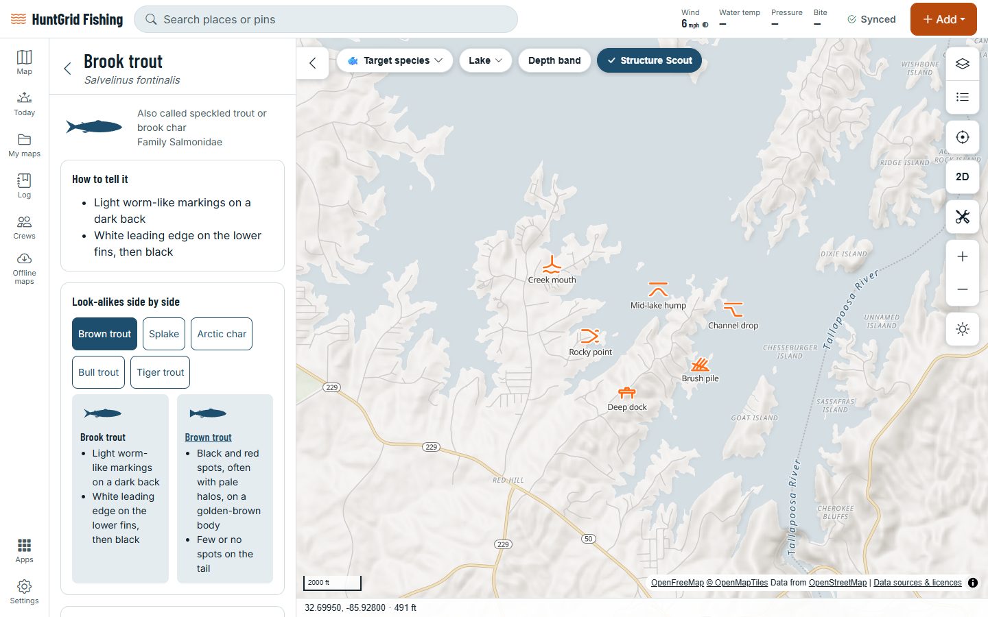988x617 pixels.
Task: Click the 2000 ft scale bar
Action: pos(332,583)
